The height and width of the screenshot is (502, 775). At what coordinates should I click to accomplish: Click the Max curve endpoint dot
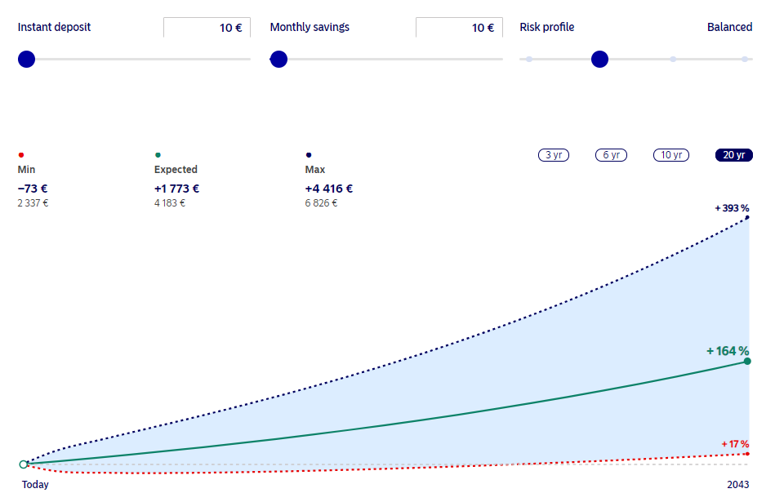[x=747, y=217]
